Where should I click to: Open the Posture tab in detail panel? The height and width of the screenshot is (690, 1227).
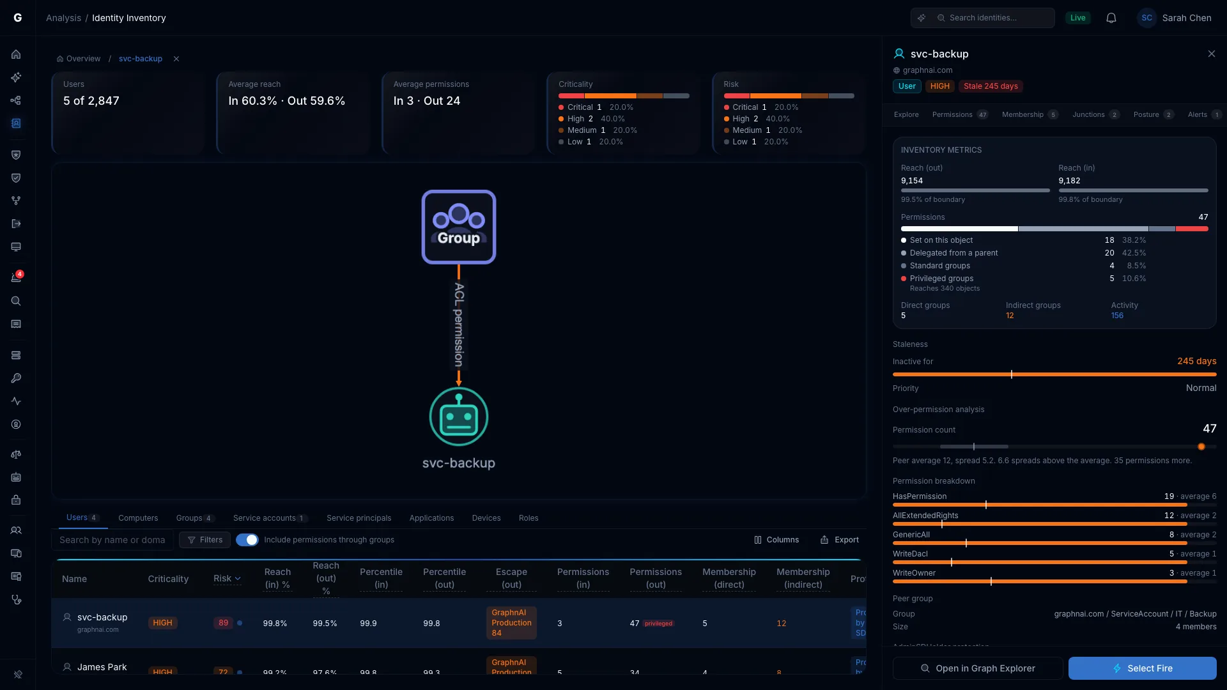click(1154, 114)
